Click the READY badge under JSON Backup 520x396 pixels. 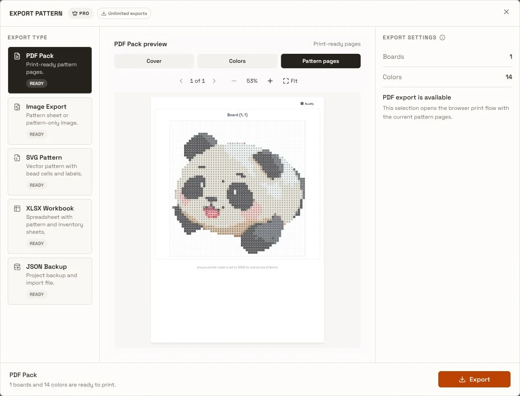point(37,294)
